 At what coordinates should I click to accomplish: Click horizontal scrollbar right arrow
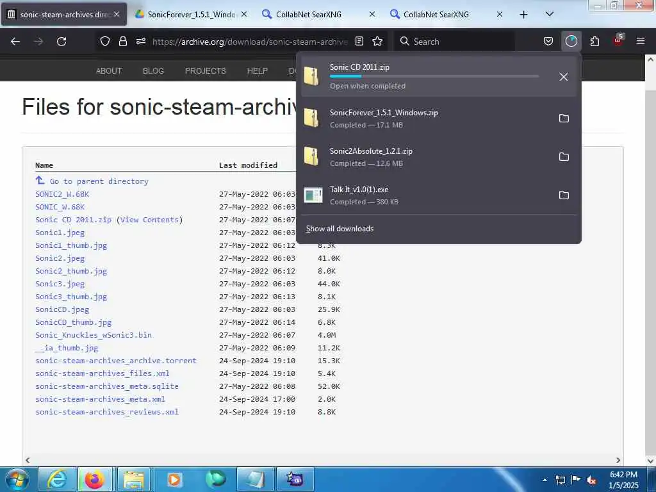pyautogui.click(x=618, y=460)
